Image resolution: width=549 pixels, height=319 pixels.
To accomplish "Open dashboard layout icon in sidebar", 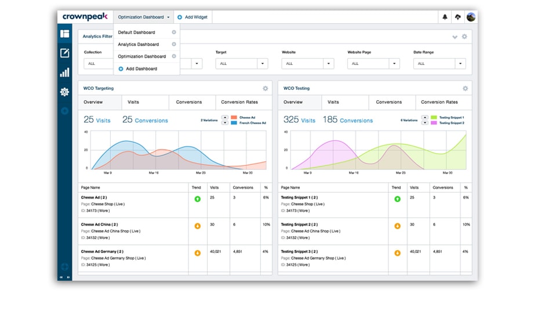I will pyautogui.click(x=64, y=34).
